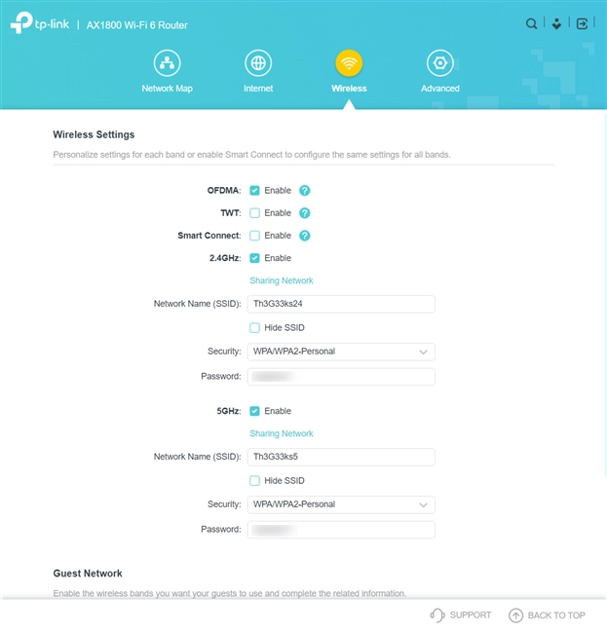This screenshot has height=631, width=607.
Task: Toggle the 2.4GHz Enable checkbox
Action: tap(254, 258)
